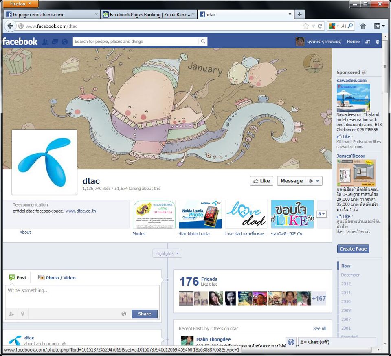The height and width of the screenshot is (356, 391).
Task: Open the globe notifications icon
Action: [x=64, y=42]
